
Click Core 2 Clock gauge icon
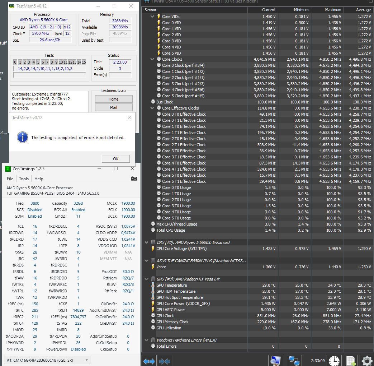tap(159, 77)
